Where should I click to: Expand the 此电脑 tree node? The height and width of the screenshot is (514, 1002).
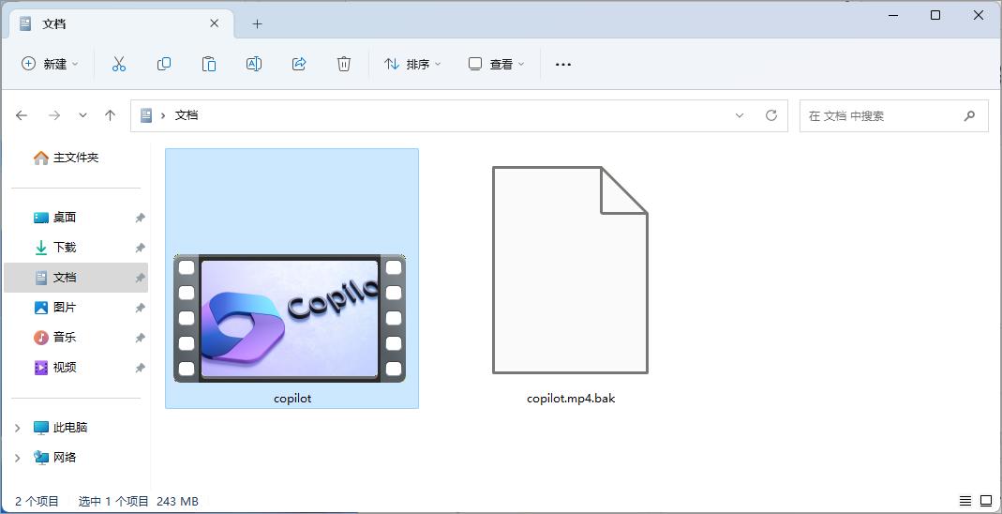tap(17, 428)
